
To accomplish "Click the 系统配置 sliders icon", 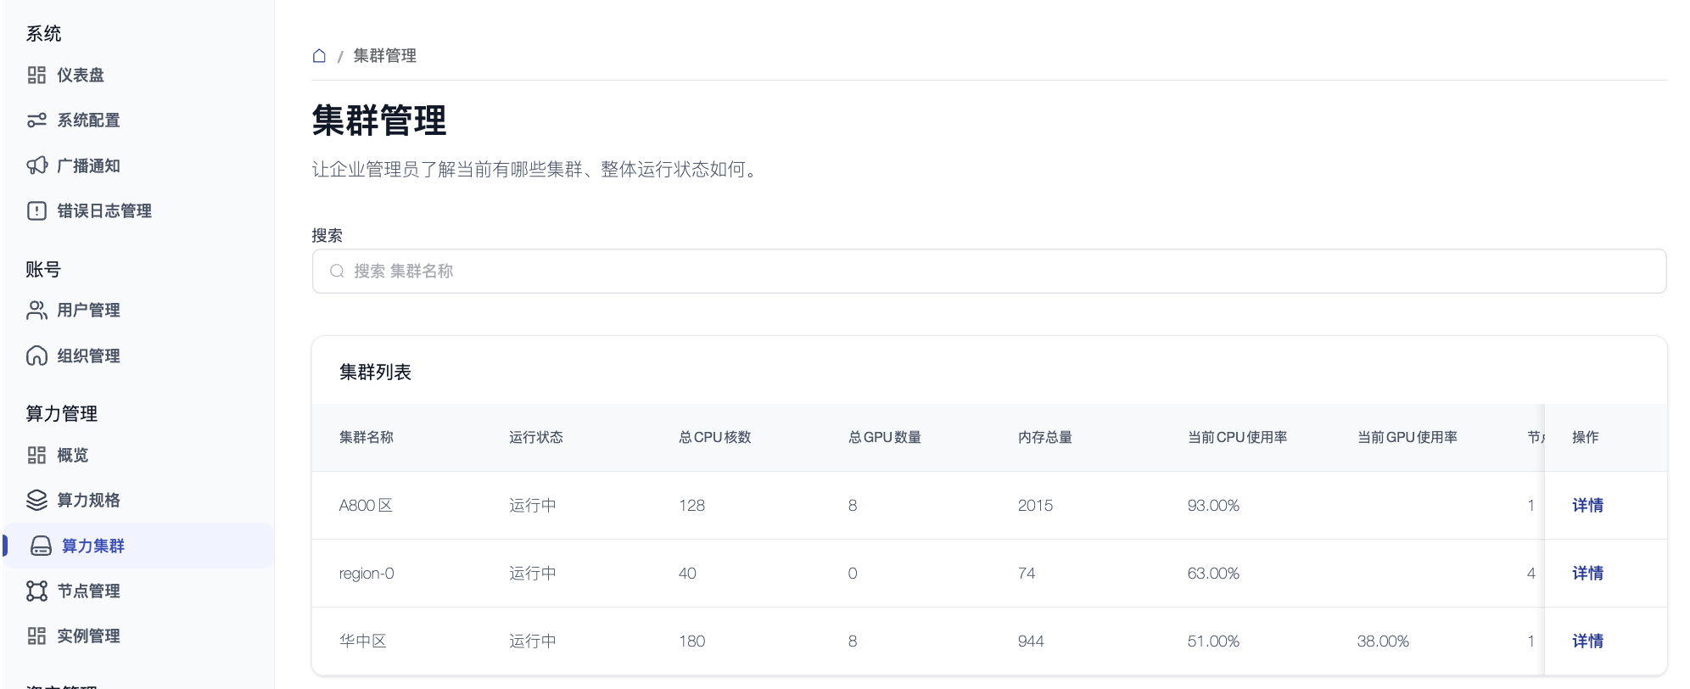I will [x=36, y=120].
